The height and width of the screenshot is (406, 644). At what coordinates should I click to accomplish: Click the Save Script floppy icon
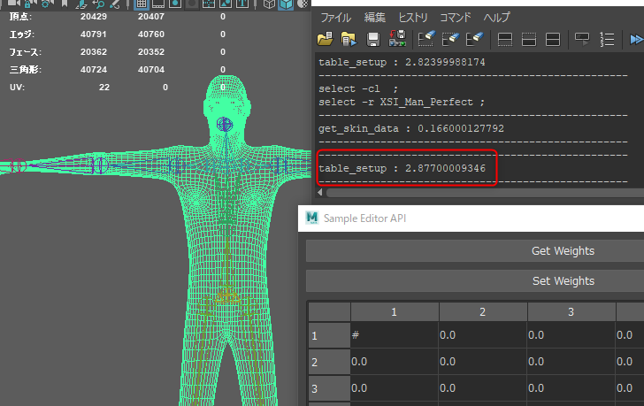(373, 39)
